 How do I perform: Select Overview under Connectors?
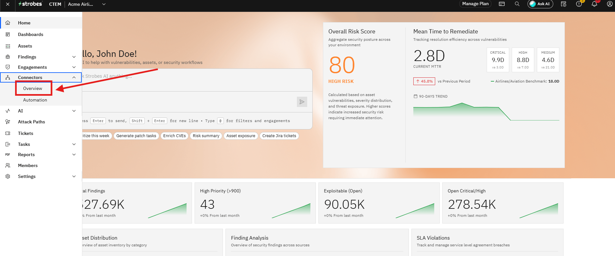pos(32,88)
